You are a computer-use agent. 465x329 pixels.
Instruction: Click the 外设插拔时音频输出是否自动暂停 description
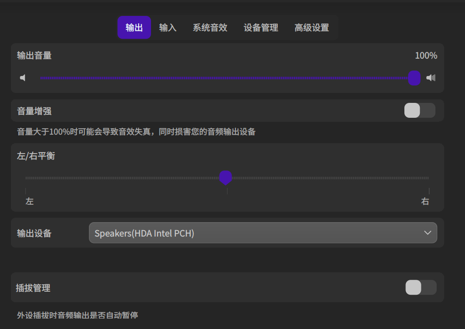[77, 315]
